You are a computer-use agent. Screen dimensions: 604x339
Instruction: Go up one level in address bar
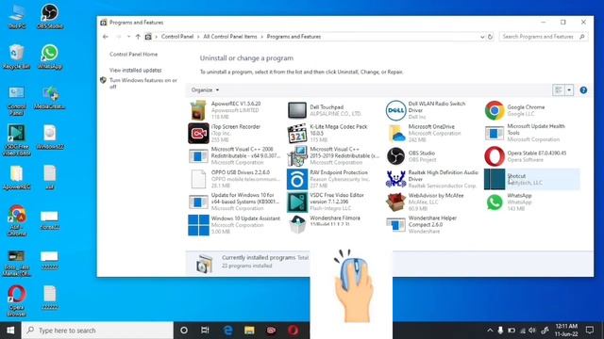click(138, 37)
